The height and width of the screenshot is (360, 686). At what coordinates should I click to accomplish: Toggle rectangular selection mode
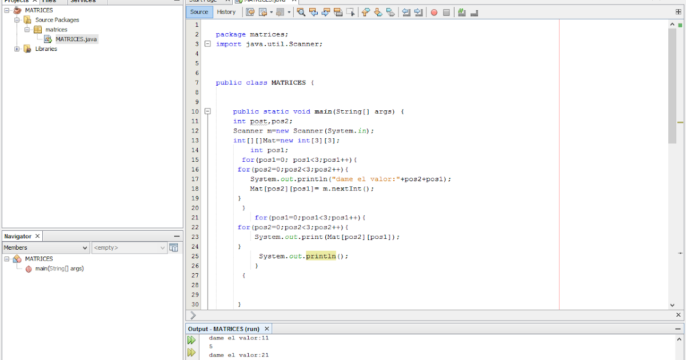coord(352,12)
